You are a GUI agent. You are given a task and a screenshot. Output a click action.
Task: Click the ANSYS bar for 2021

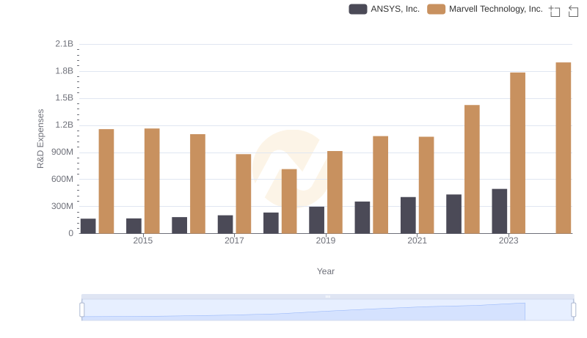coord(408,216)
